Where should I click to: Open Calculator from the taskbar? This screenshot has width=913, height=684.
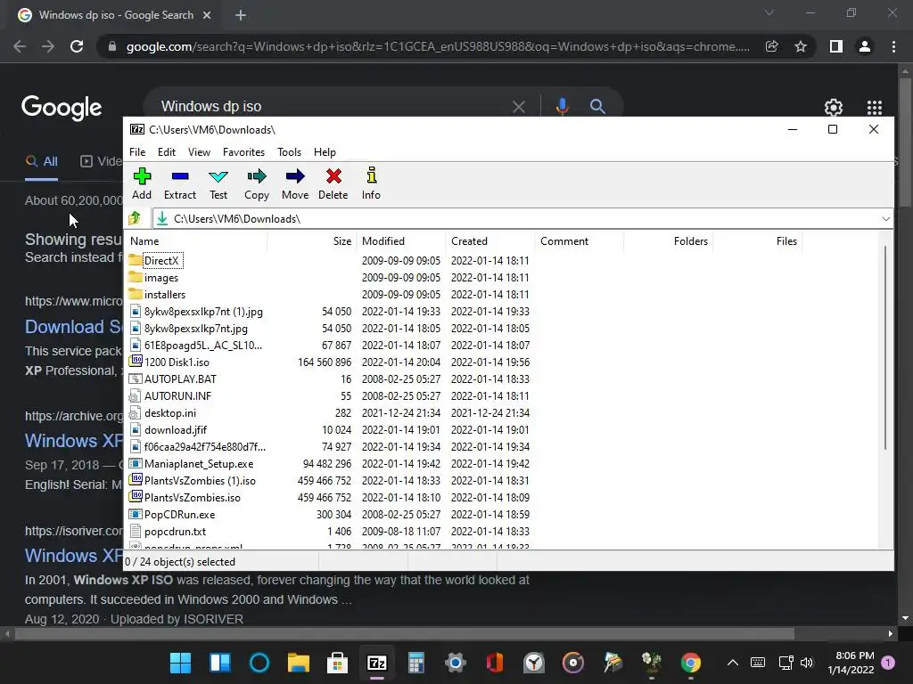[415, 663]
